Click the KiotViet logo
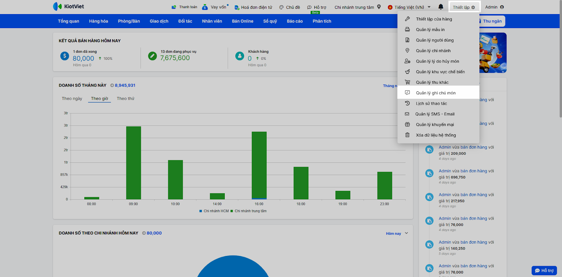Viewport: 562px width, 277px height. [x=68, y=6]
